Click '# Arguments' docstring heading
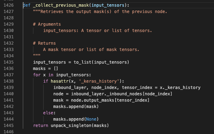 click(47, 24)
